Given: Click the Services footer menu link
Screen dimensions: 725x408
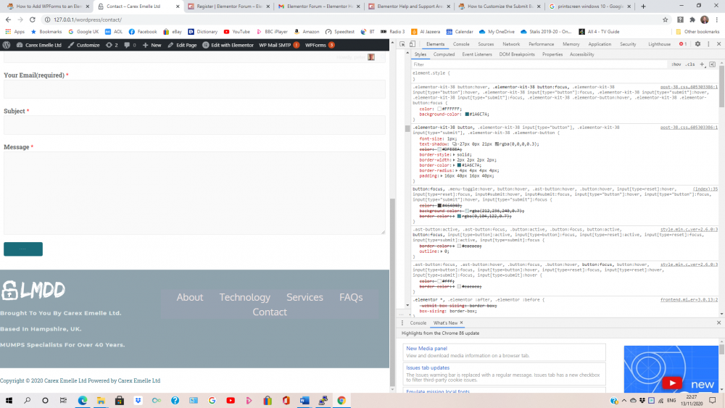Looking at the screenshot, I should tap(304, 297).
